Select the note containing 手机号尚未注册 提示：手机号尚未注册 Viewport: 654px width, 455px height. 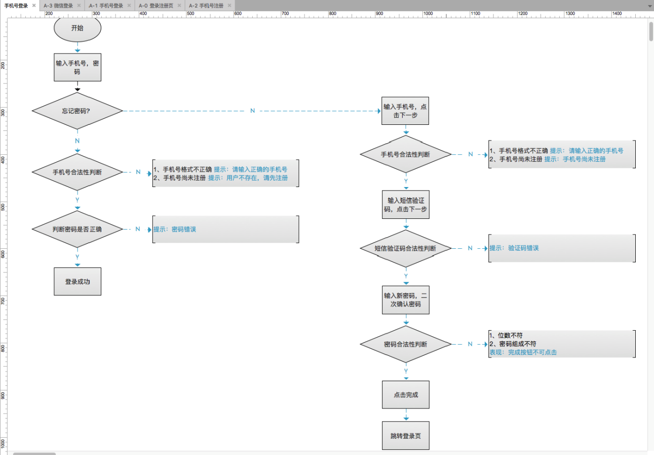[562, 155]
